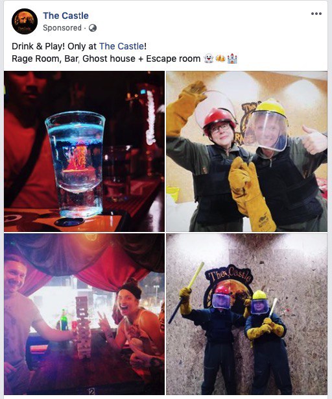Open the block tower bar game photo

point(84,314)
